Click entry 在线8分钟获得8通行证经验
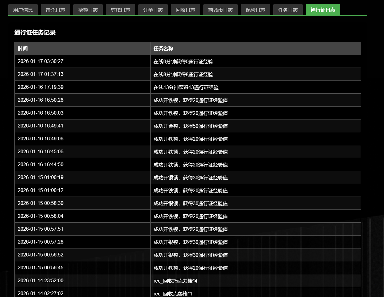Screen dimensions: 384x297 click(183, 74)
